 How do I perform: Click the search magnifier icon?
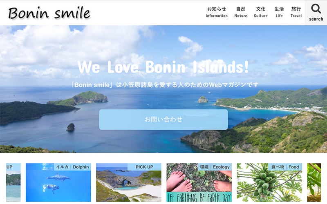point(316,9)
